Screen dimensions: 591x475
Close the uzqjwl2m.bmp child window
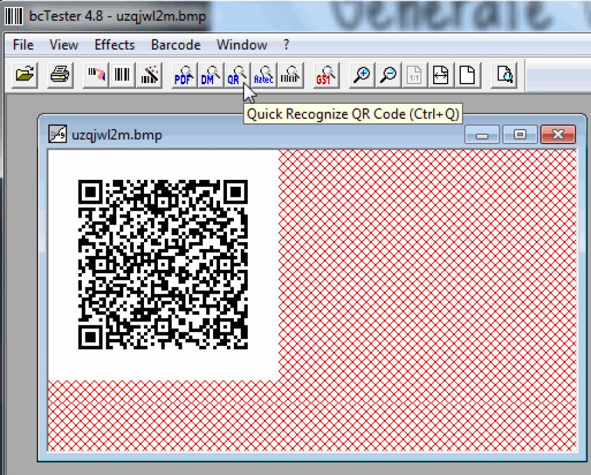coord(558,135)
